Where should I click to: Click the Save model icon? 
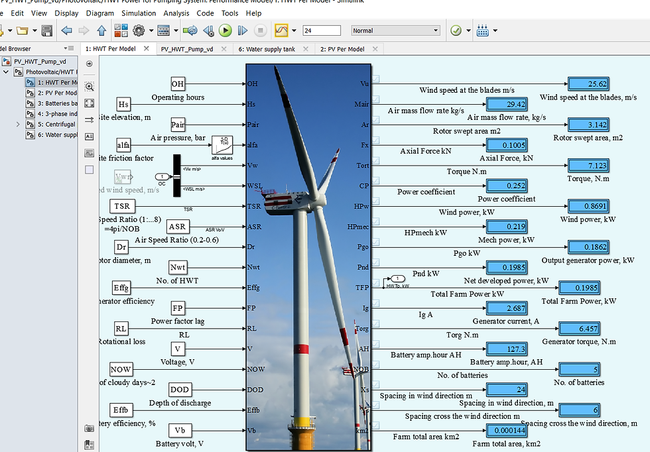tap(48, 30)
